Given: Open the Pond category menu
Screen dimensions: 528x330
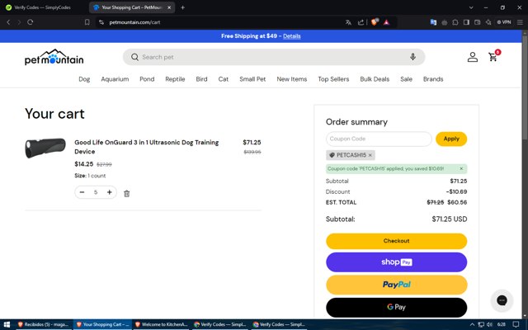Looking at the screenshot, I should tap(147, 79).
